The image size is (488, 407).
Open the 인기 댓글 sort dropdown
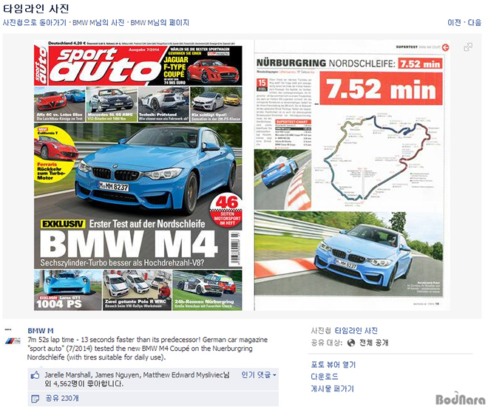click(x=259, y=374)
